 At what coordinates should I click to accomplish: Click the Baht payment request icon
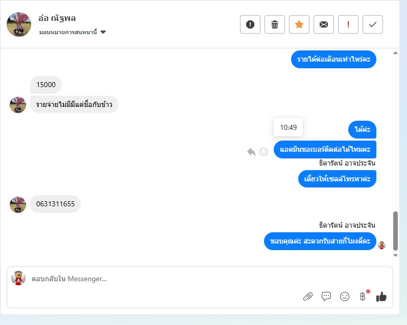click(363, 296)
